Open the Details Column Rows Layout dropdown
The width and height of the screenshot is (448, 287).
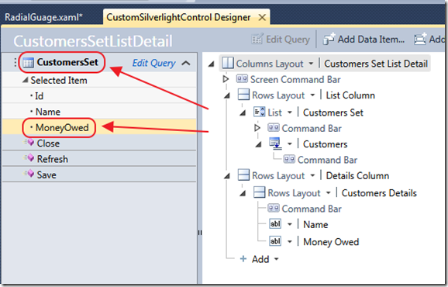click(x=312, y=175)
